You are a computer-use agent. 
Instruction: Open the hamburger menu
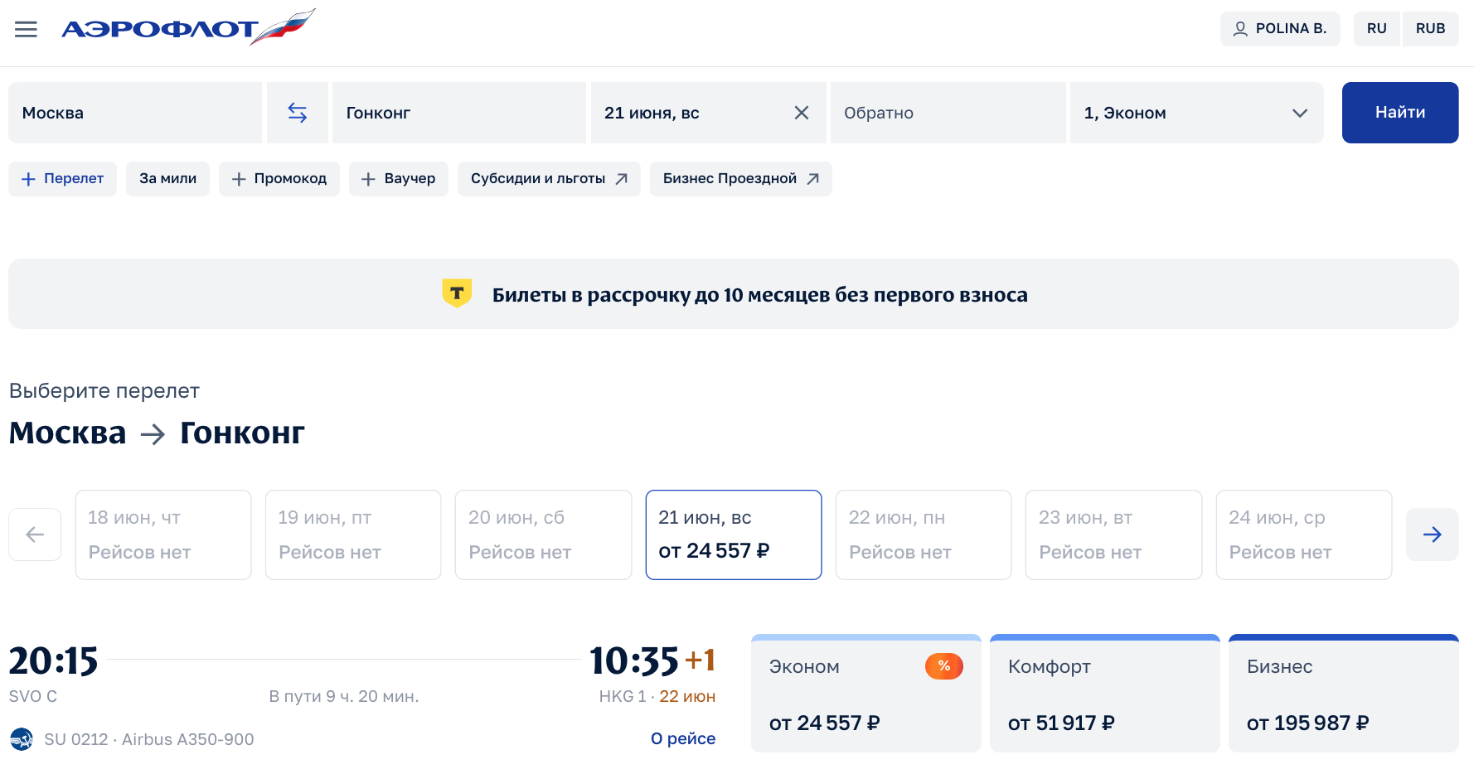point(27,29)
